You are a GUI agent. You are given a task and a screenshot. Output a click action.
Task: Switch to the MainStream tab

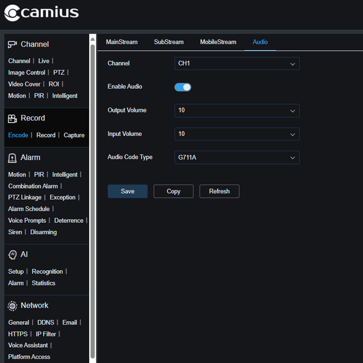click(x=121, y=42)
